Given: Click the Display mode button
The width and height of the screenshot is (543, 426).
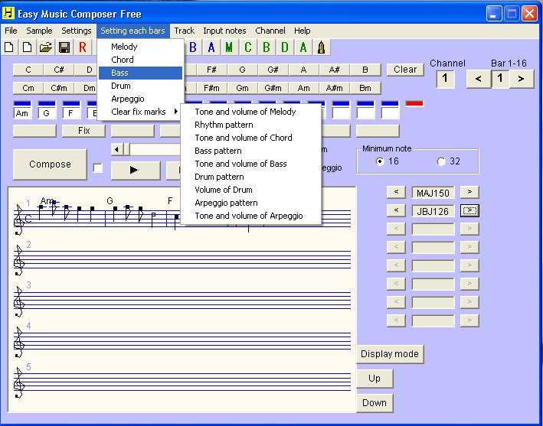Looking at the screenshot, I should click(390, 354).
